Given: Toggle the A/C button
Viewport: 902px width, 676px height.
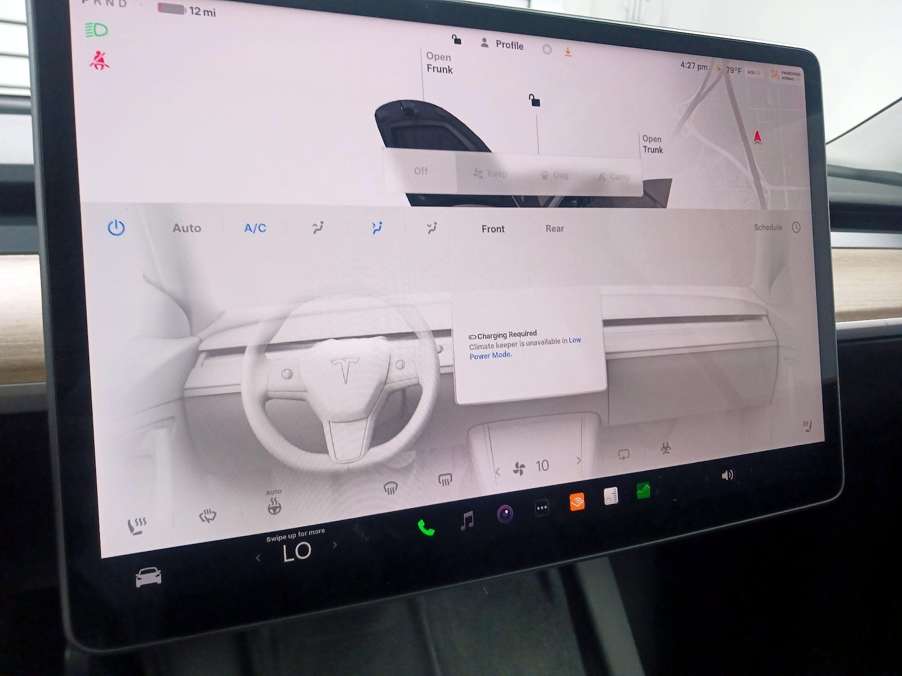Looking at the screenshot, I should point(255,228).
